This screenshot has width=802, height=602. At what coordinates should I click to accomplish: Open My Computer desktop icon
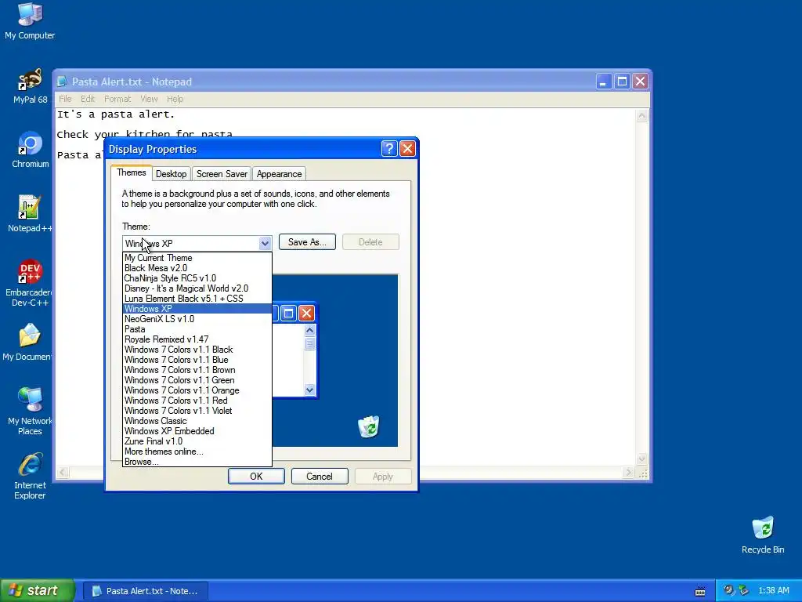pos(30,21)
